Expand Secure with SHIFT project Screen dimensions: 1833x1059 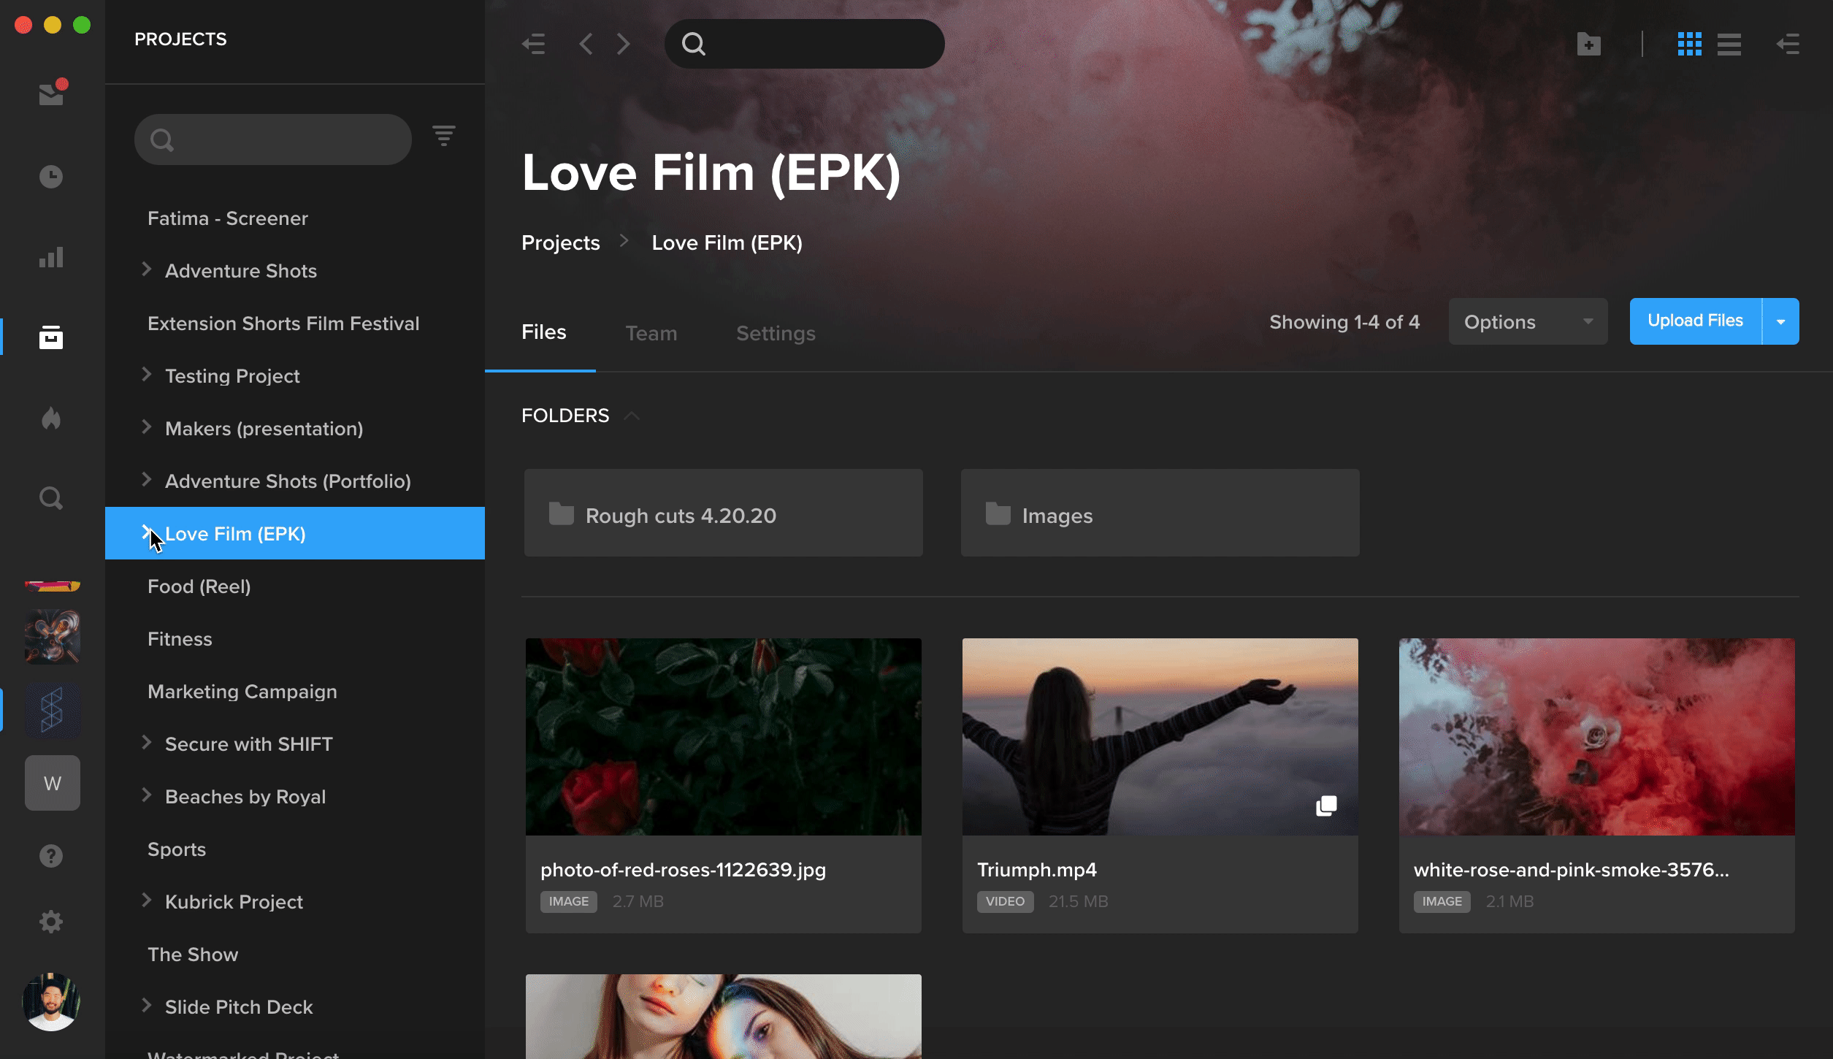[146, 743]
